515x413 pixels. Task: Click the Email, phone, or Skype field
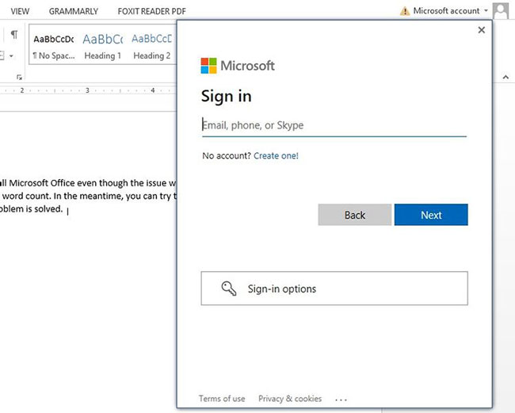(334, 125)
